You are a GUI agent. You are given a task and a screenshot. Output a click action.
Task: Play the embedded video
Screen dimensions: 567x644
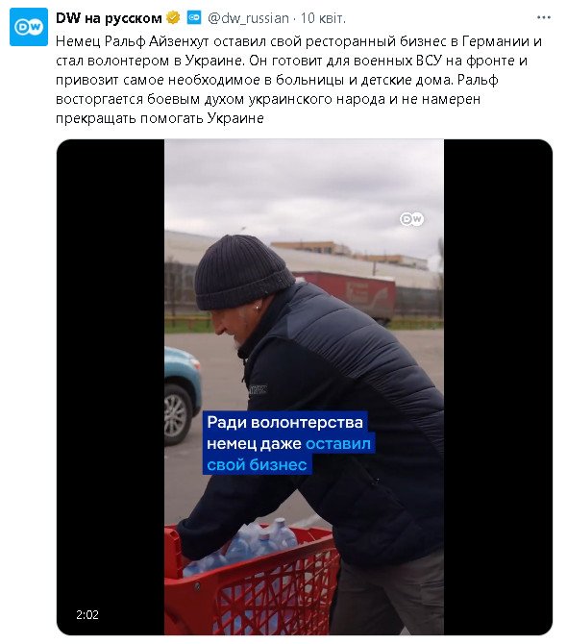click(305, 387)
